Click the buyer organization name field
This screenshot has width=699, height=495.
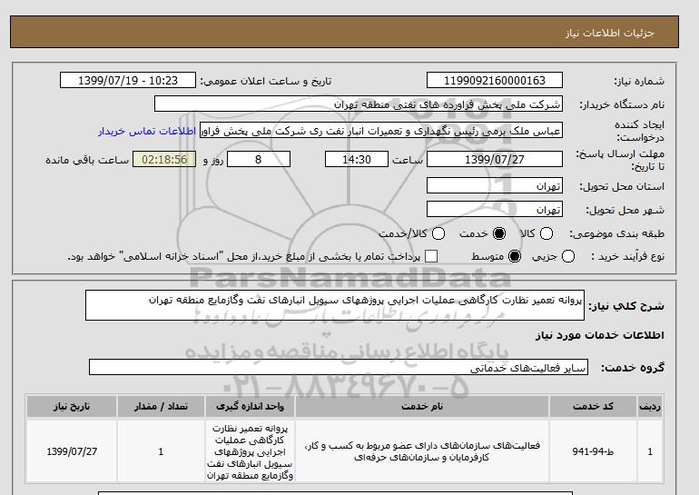click(359, 104)
